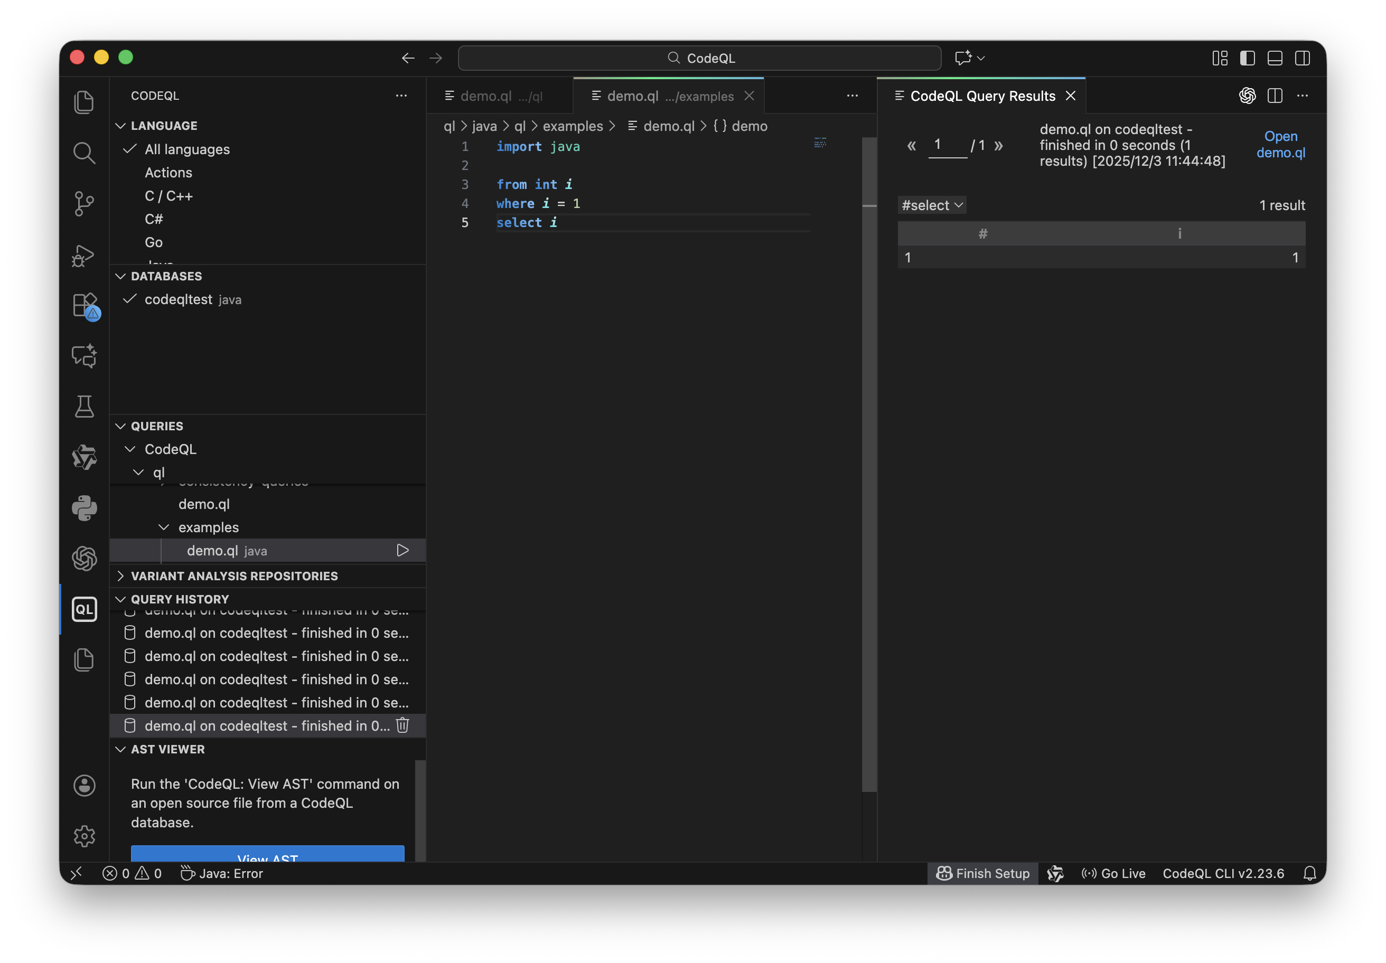1386x963 pixels.
Task: Expand the Variant Analysis Repositories section
Action: point(234,575)
